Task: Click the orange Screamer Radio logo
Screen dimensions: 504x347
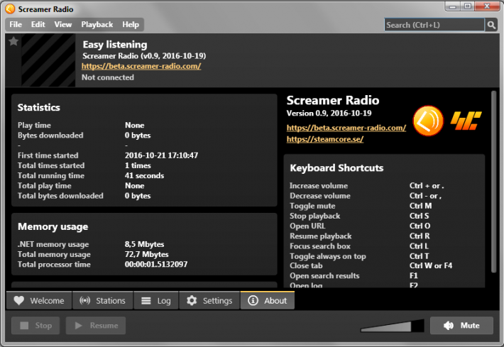Action: click(428, 121)
